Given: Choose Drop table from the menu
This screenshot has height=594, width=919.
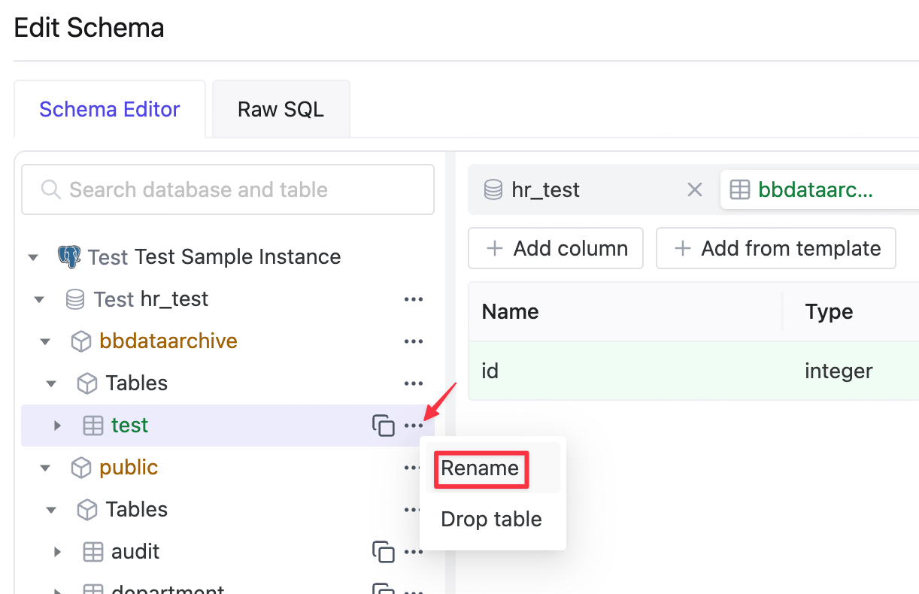Looking at the screenshot, I should point(493,519).
